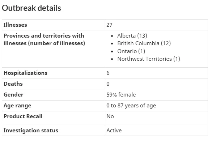Viewport: 212px width, 145px height.
Task: Click the deaths value 0
Action: [108, 84]
